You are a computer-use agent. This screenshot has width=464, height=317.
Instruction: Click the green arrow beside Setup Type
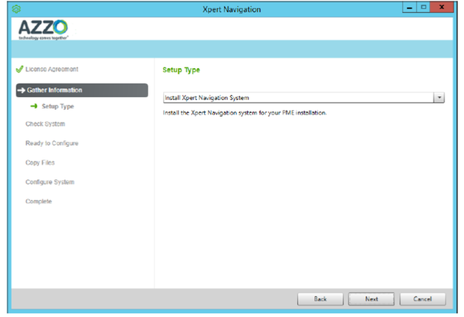coord(34,106)
